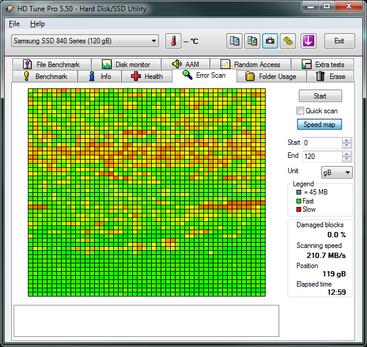Click the End position input field

(323, 157)
